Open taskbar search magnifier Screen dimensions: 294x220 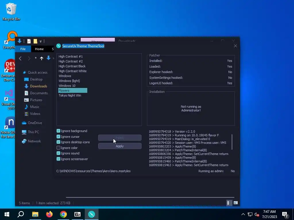tap(21, 214)
